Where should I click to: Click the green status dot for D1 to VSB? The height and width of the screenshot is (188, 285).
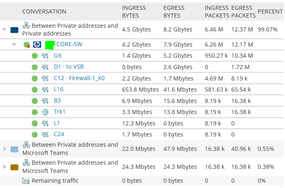point(34,67)
